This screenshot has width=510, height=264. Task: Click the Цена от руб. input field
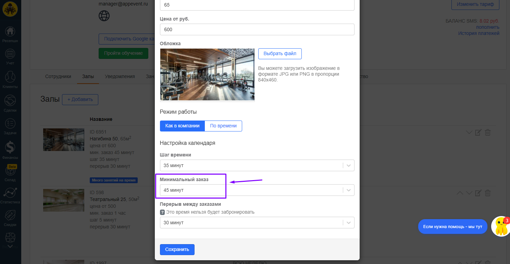click(257, 29)
